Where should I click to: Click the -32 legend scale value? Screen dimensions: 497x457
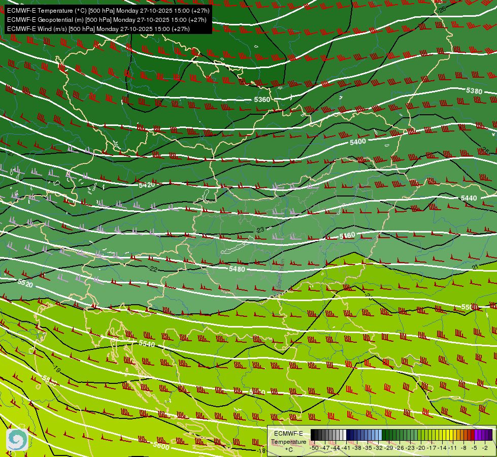(x=378, y=448)
